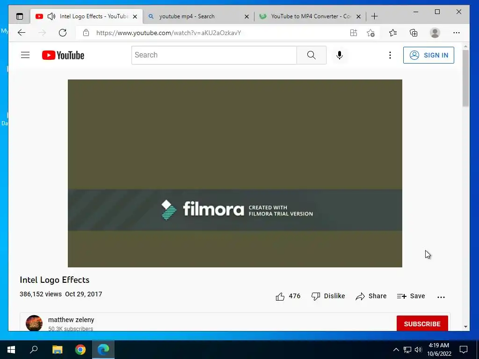This screenshot has width=479, height=359.
Task: Click the SIGN IN button
Action: pos(428,55)
